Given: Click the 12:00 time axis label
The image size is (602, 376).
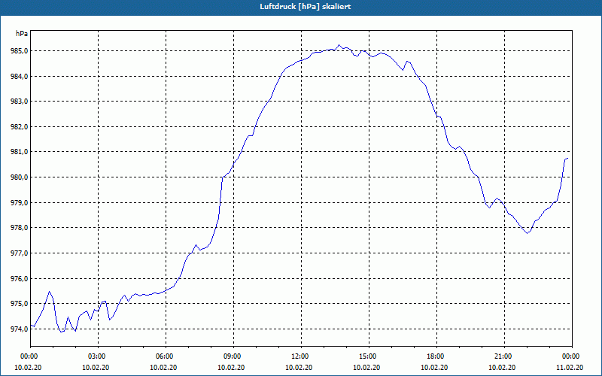Looking at the screenshot, I should pos(301,356).
